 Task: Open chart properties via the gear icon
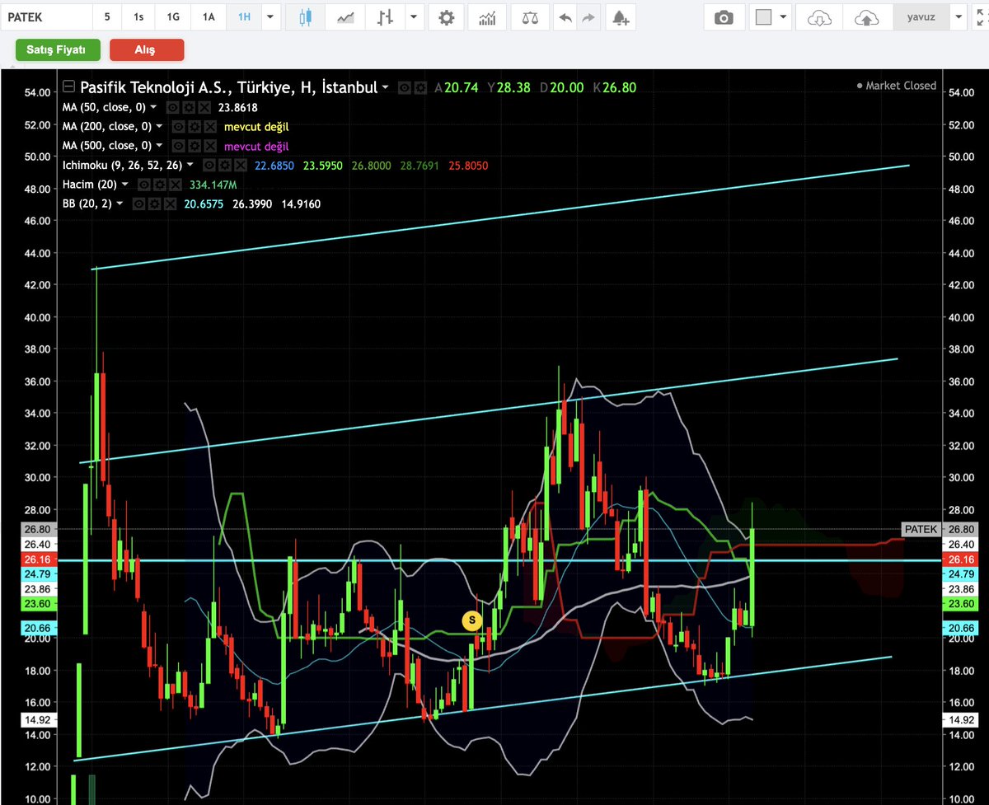(x=446, y=17)
